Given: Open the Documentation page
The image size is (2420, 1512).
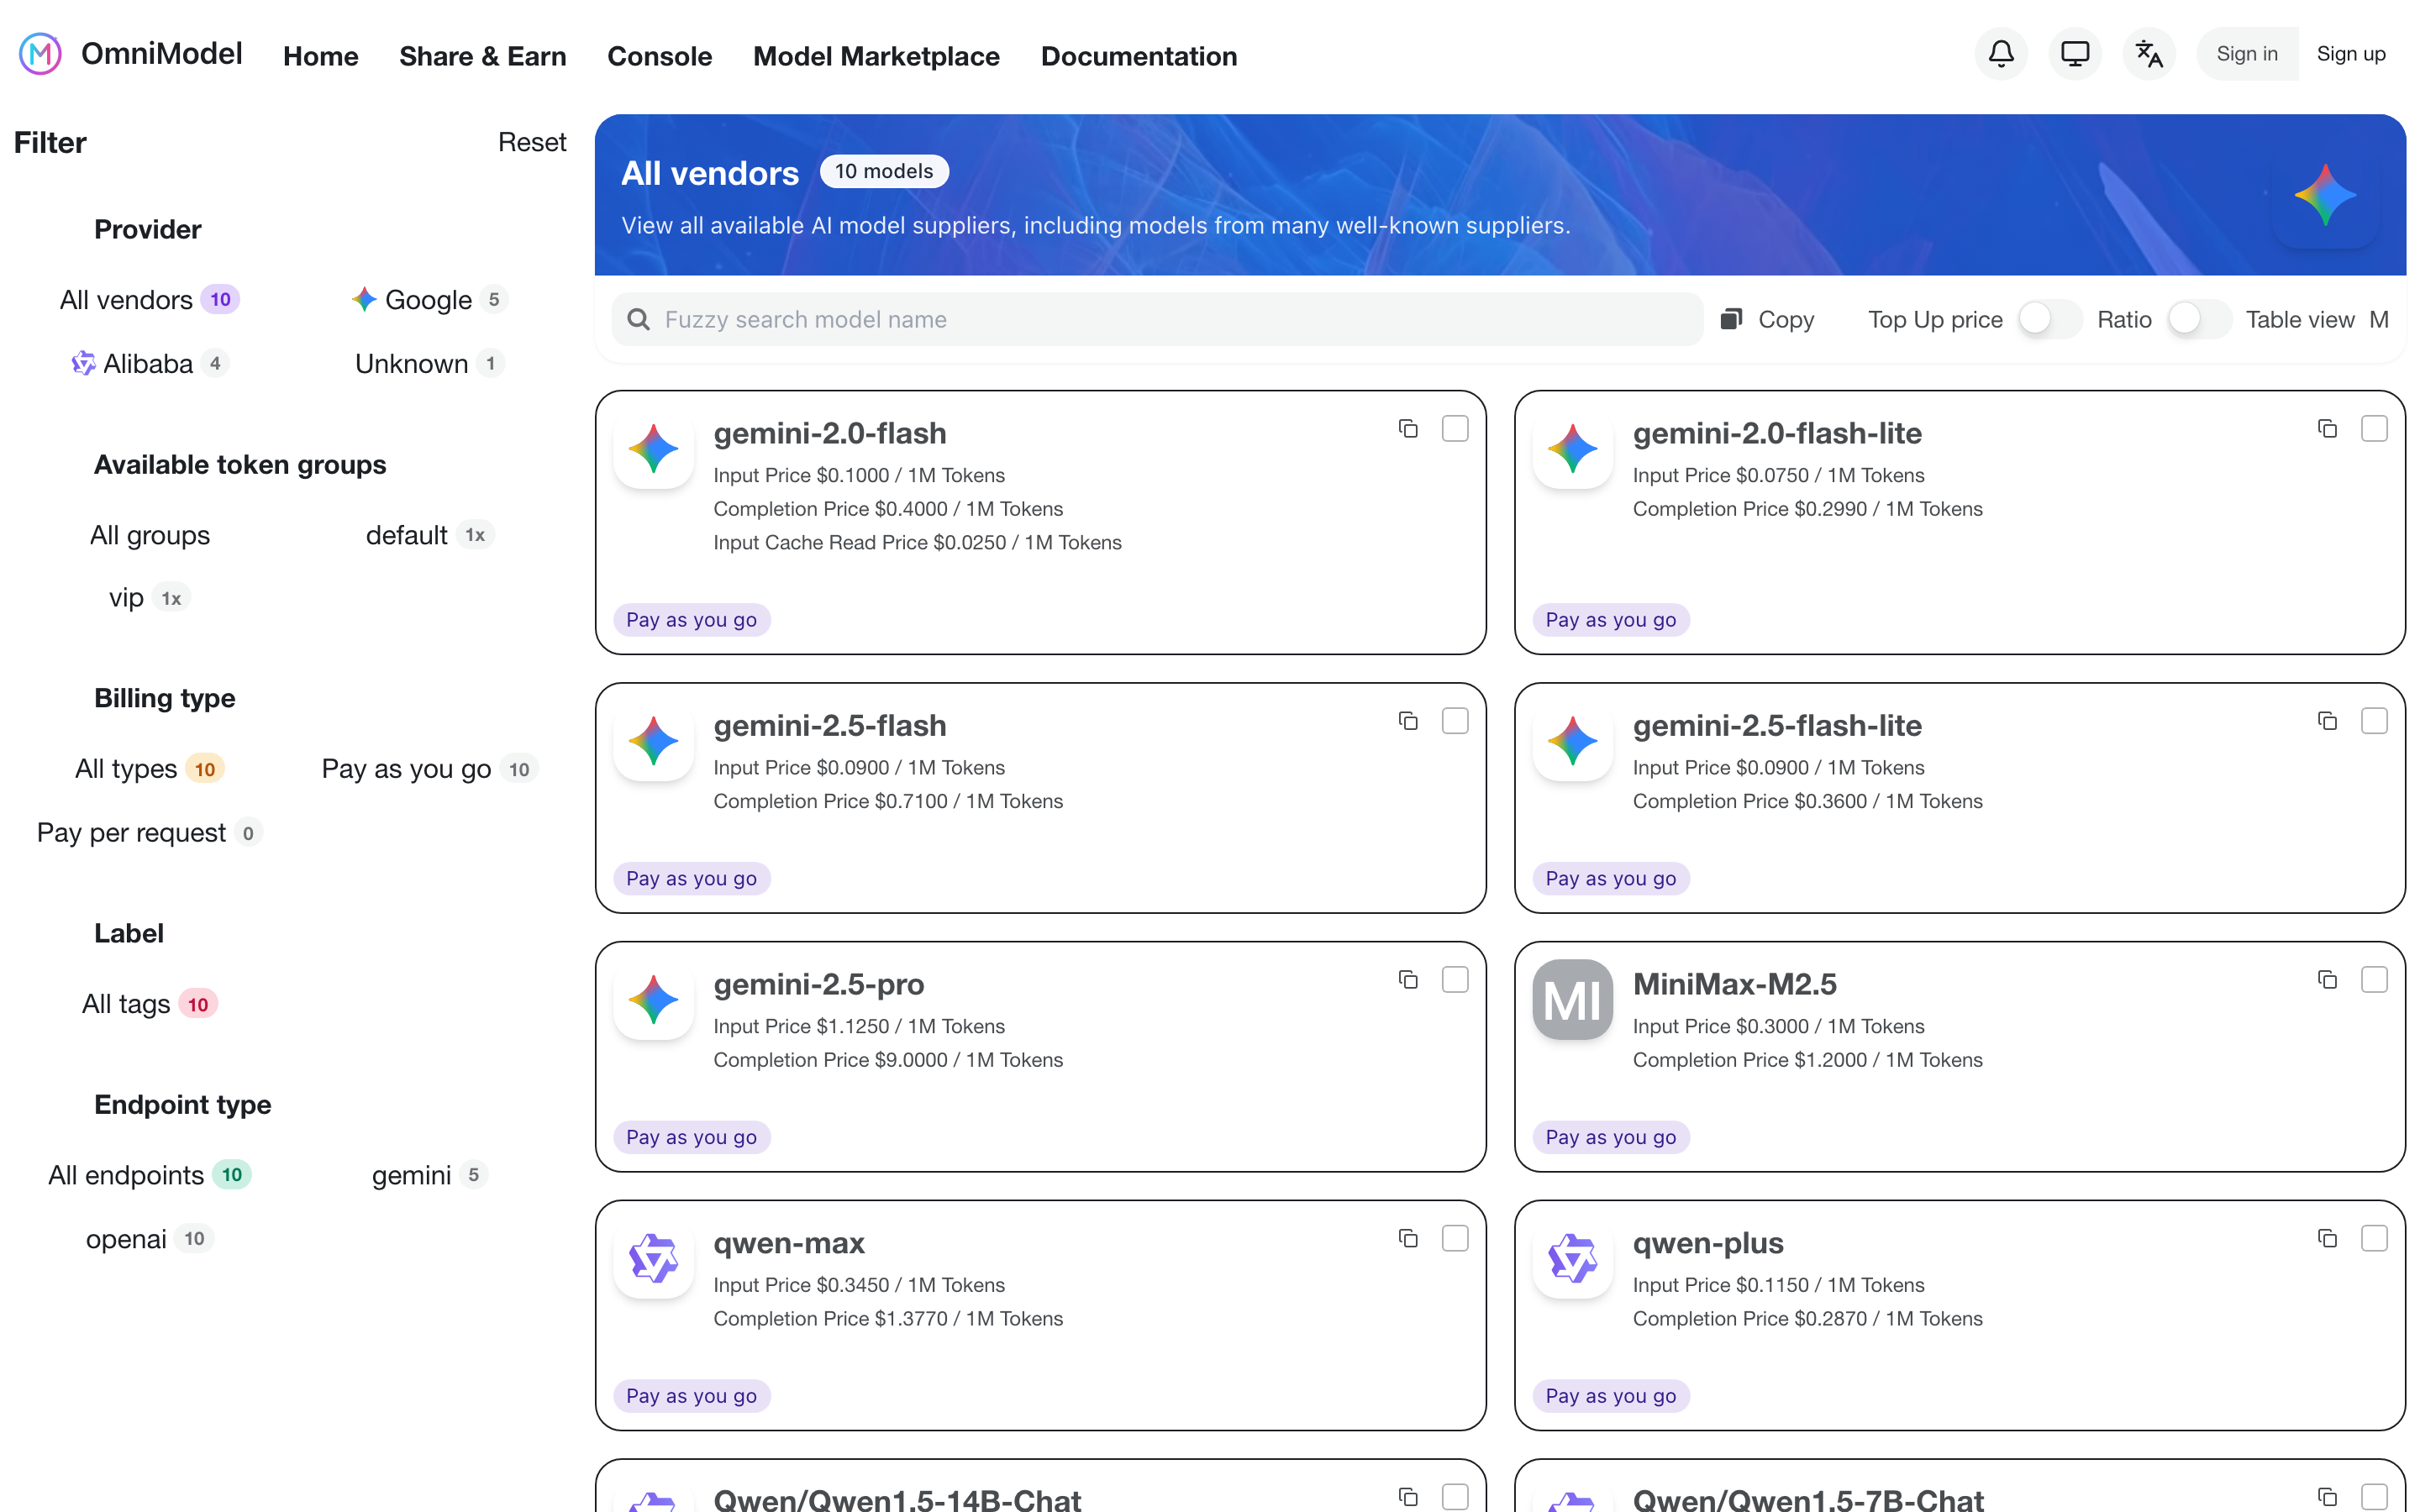Looking at the screenshot, I should point(1139,56).
